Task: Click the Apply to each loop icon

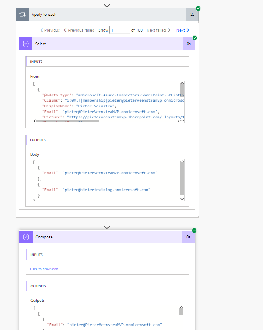Action: click(22, 15)
